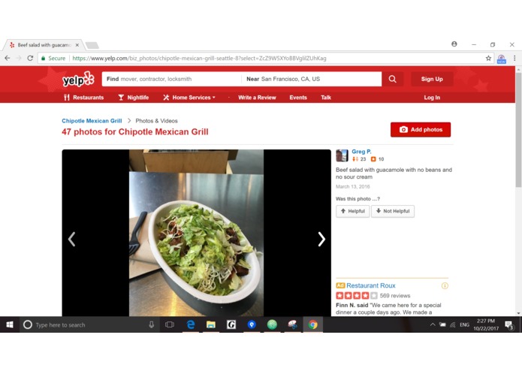Show the next photo with the right arrow
The image size is (522, 371).
[x=321, y=240]
